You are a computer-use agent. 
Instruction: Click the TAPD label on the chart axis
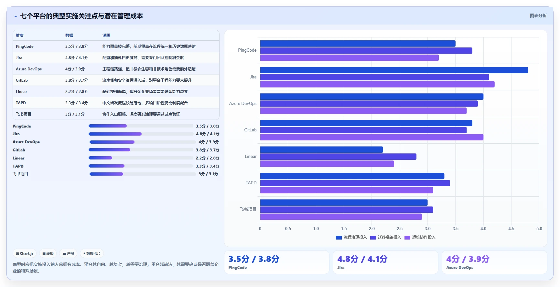pos(251,183)
